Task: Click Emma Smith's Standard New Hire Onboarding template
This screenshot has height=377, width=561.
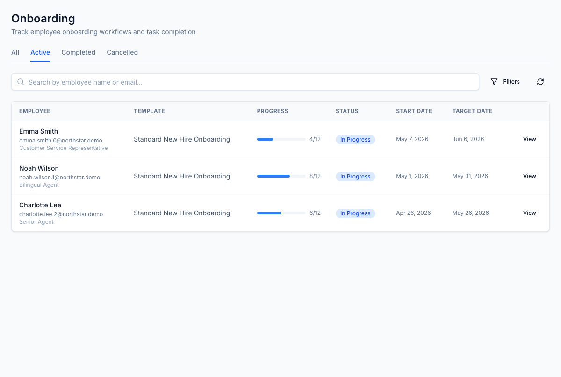Action: point(182,139)
